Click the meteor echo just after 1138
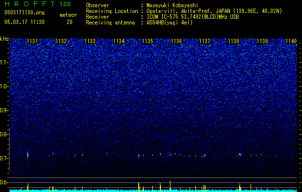 [240, 154]
